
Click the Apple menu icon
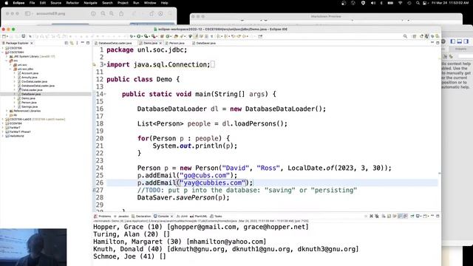click(x=7, y=3)
